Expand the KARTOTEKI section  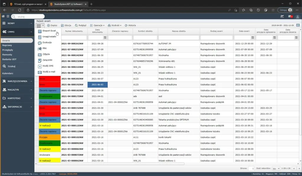[x=17, y=98]
